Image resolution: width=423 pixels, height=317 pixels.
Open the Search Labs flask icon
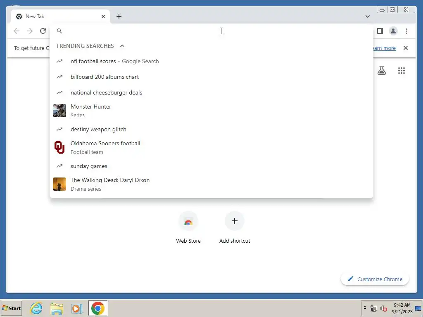(382, 71)
